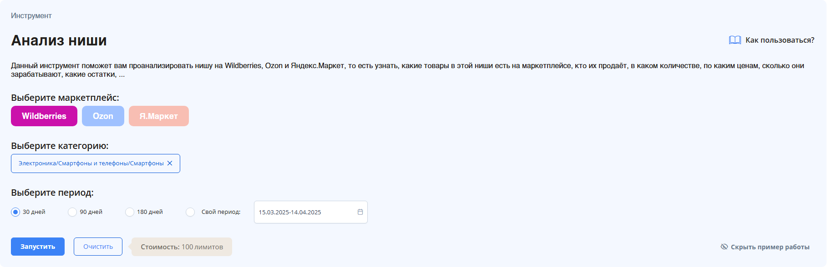
Task: Choose the Я.Маркет marketplace
Action: tap(158, 116)
